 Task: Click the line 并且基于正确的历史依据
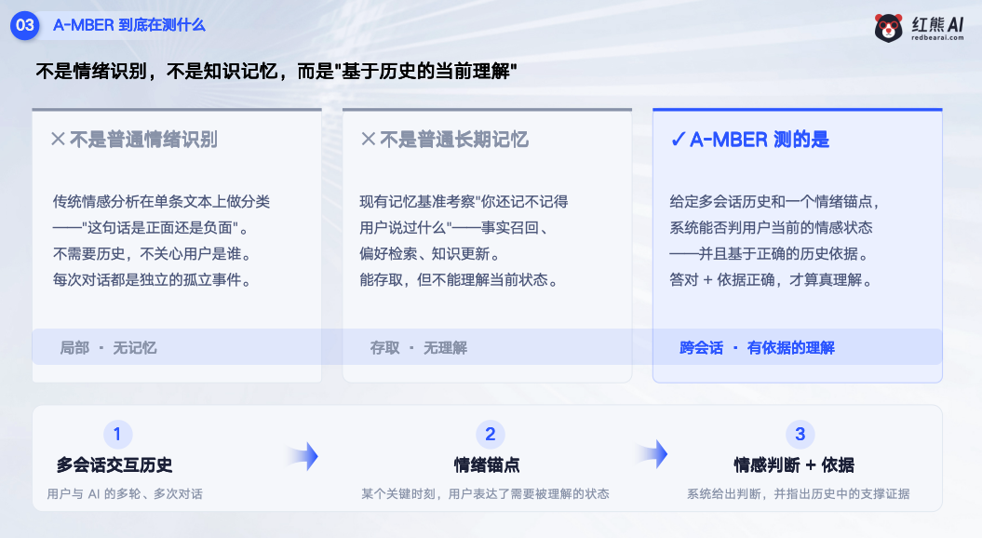tap(770, 254)
